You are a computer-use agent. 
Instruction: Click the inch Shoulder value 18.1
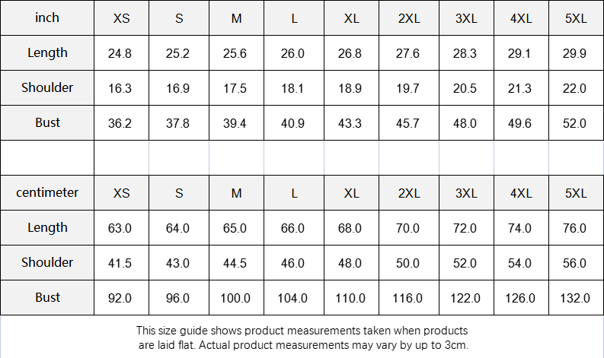(292, 88)
